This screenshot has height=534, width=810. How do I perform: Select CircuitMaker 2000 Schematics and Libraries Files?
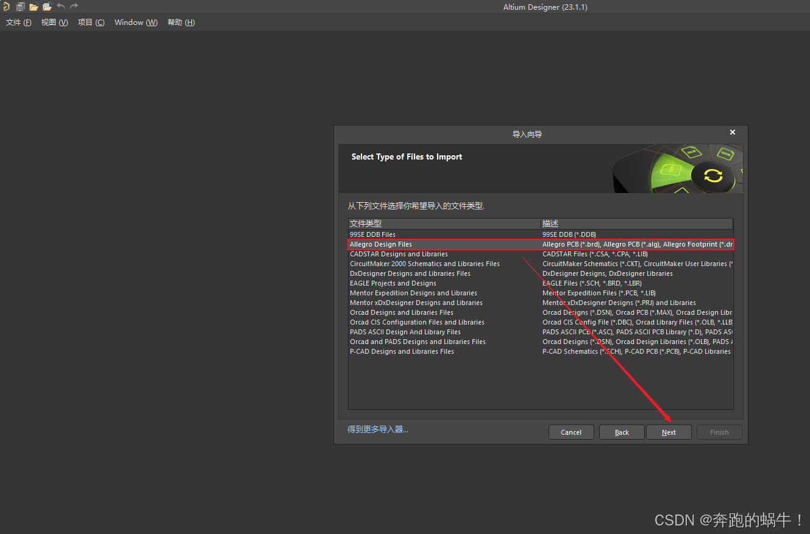click(541, 264)
